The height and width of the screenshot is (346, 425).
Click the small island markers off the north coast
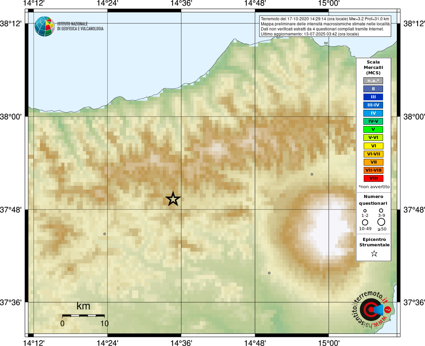point(326,43)
